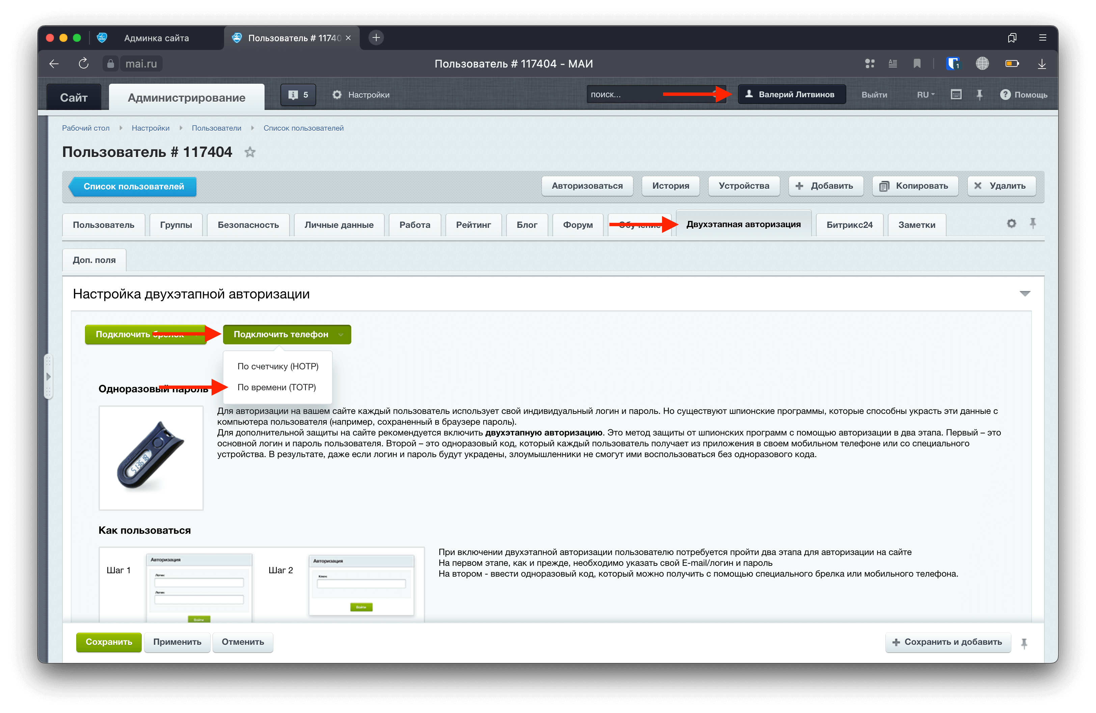Pin the tabs row with the pin icon
Image resolution: width=1096 pixels, height=713 pixels.
[x=1033, y=223]
